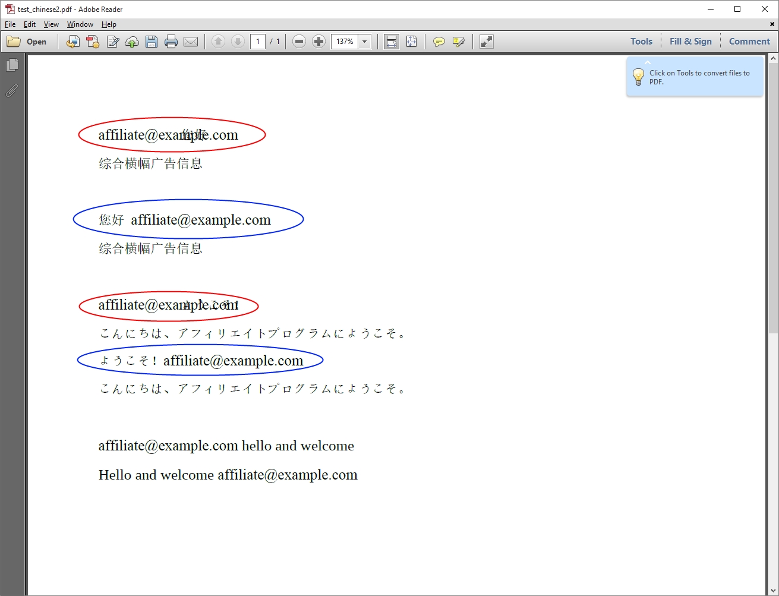Click the Save file floppy icon

pyautogui.click(x=152, y=42)
